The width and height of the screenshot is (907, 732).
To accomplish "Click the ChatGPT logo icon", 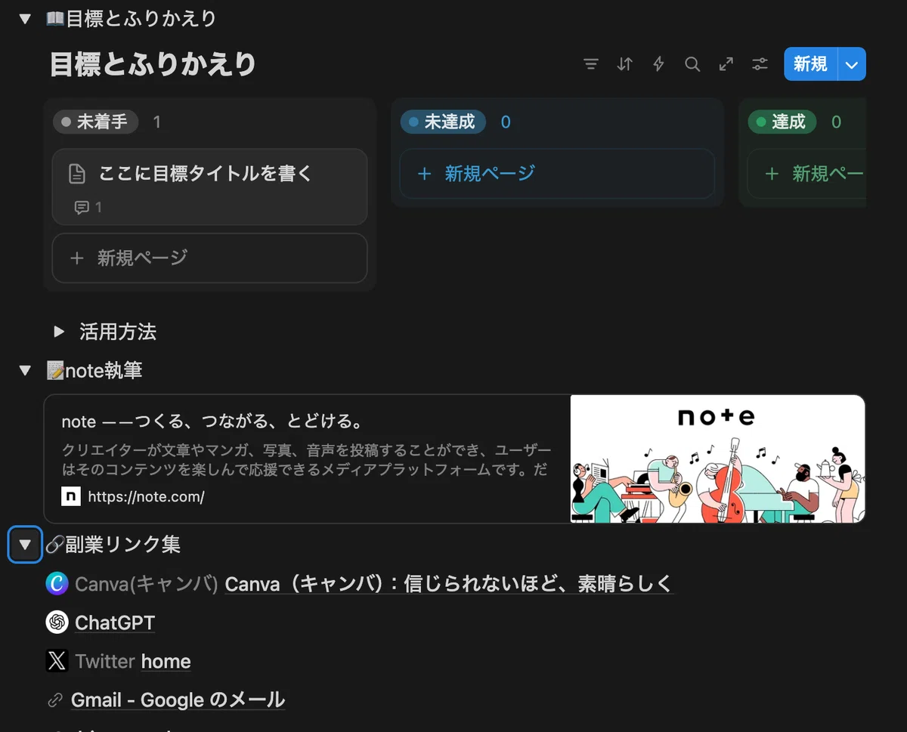I will pyautogui.click(x=57, y=622).
